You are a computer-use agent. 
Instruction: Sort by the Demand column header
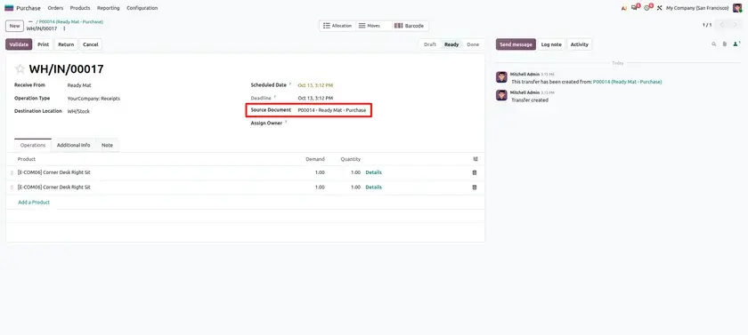click(x=315, y=159)
